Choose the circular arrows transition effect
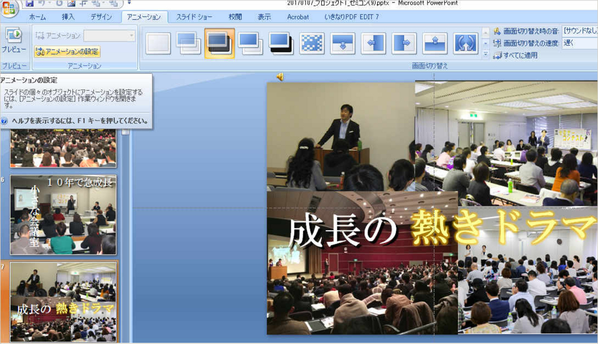Image resolution: width=598 pixels, height=344 pixels. pyautogui.click(x=465, y=43)
